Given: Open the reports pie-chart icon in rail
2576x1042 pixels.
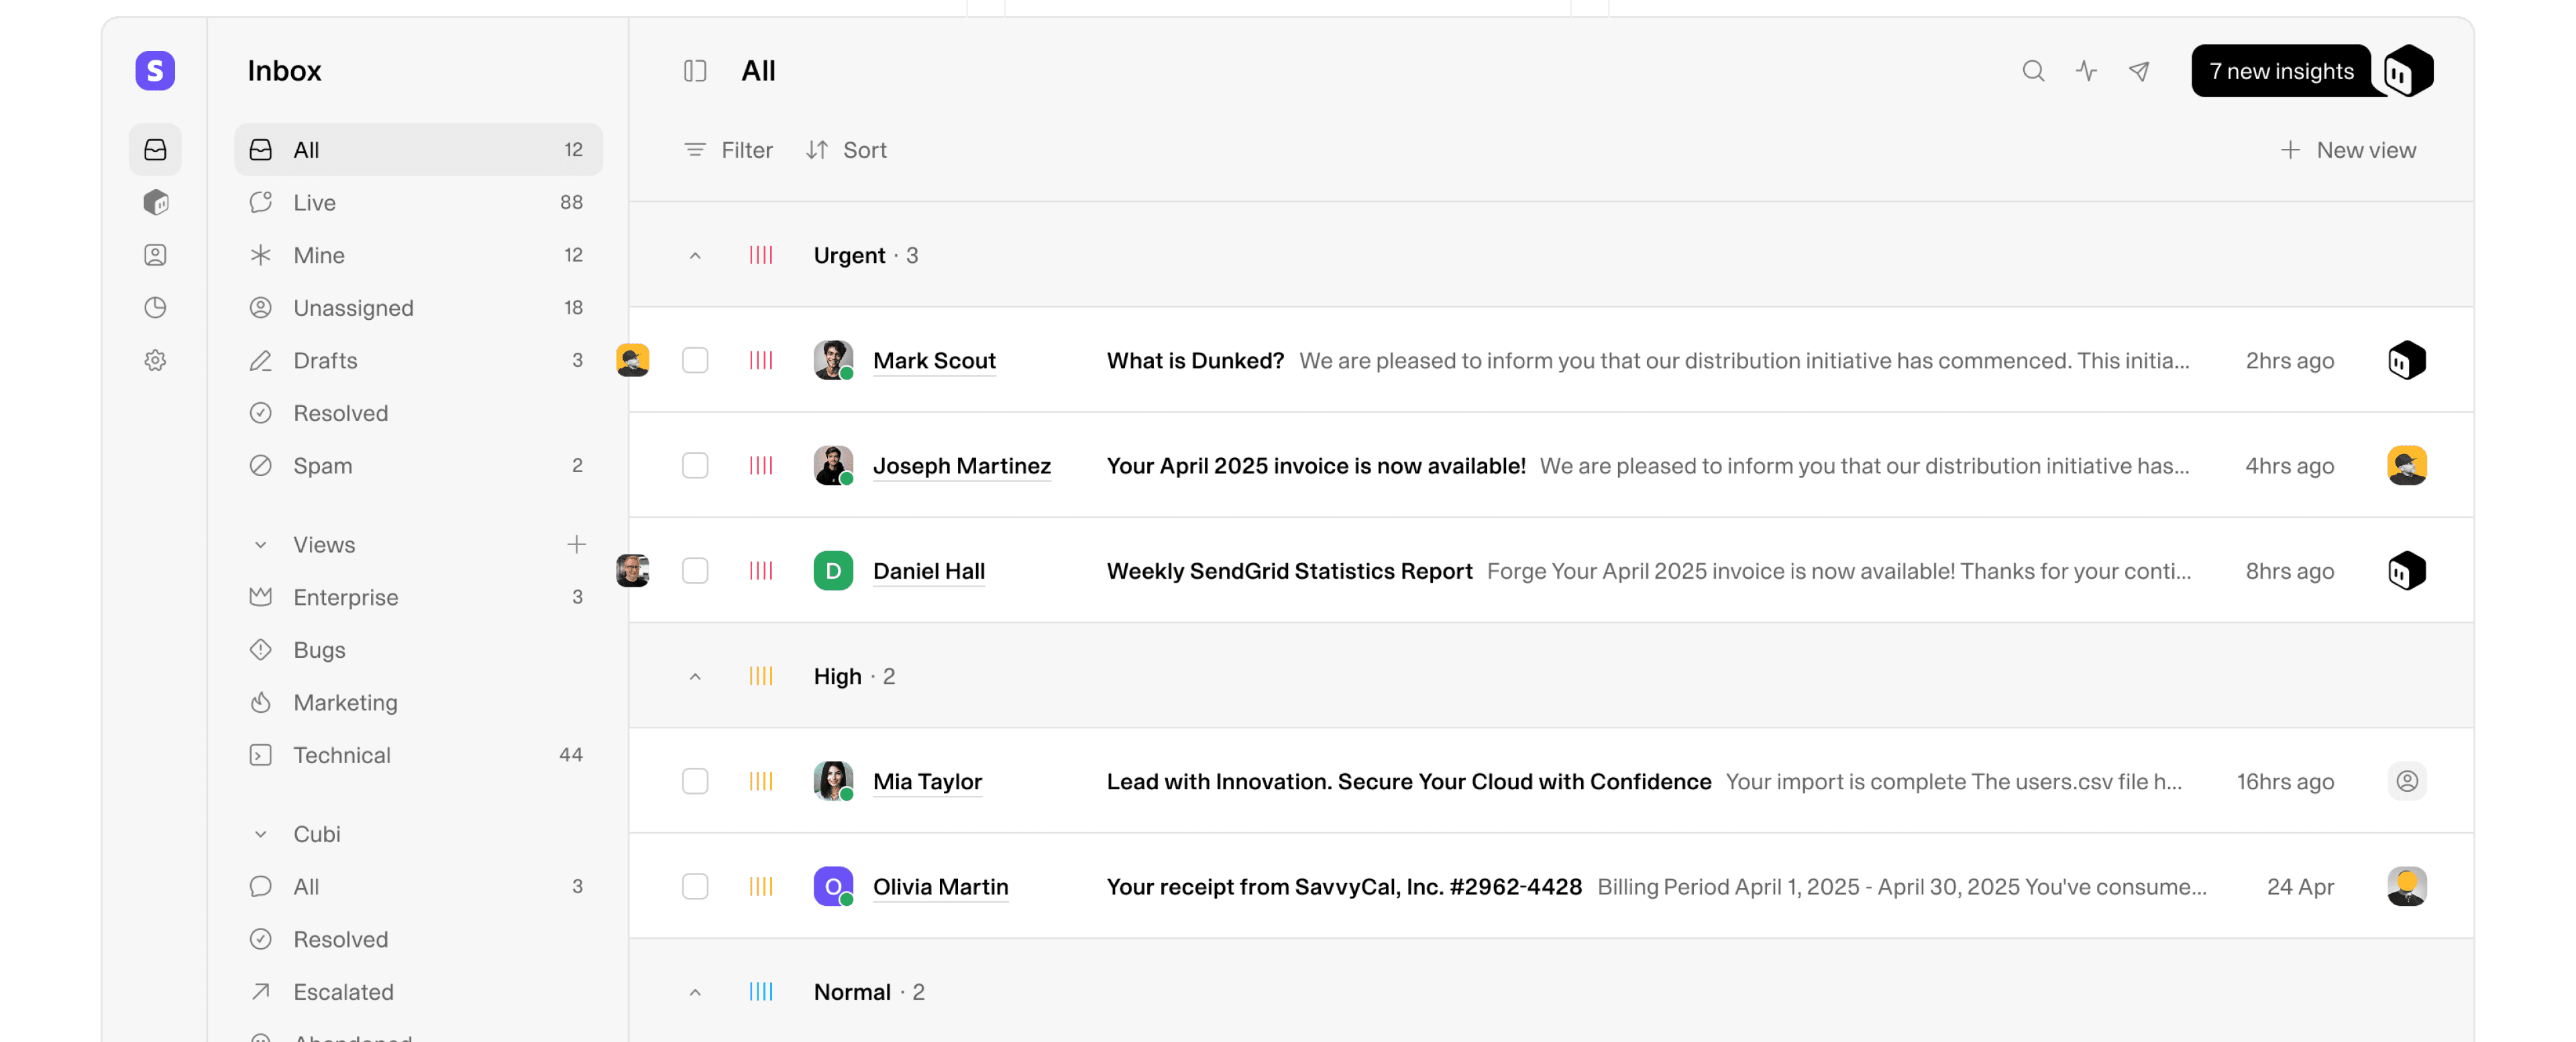Looking at the screenshot, I should click(x=155, y=308).
